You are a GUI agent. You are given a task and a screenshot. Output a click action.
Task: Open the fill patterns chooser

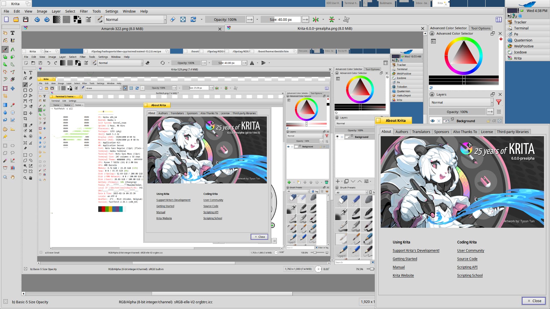tap(66, 19)
